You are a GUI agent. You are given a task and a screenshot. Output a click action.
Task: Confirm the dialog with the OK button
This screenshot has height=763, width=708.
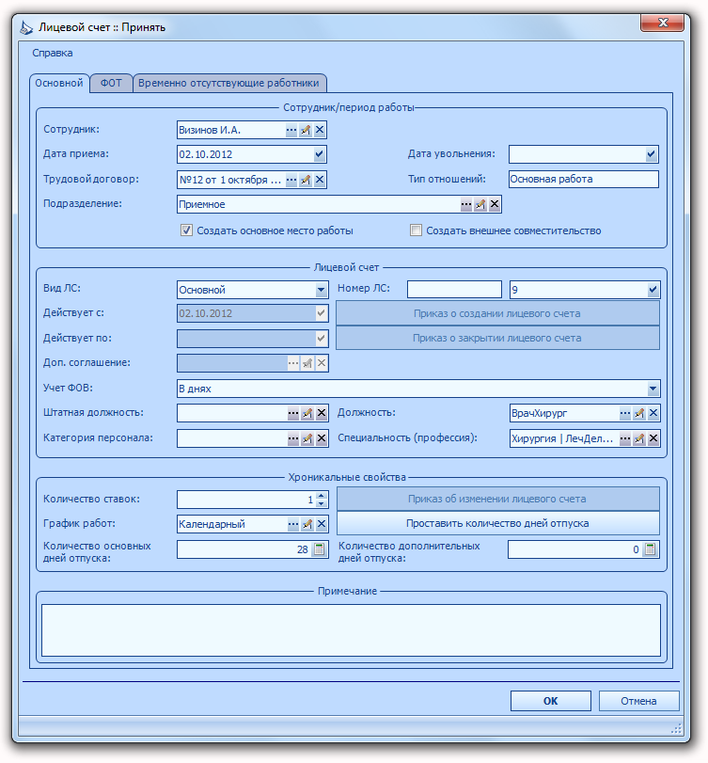pos(550,701)
